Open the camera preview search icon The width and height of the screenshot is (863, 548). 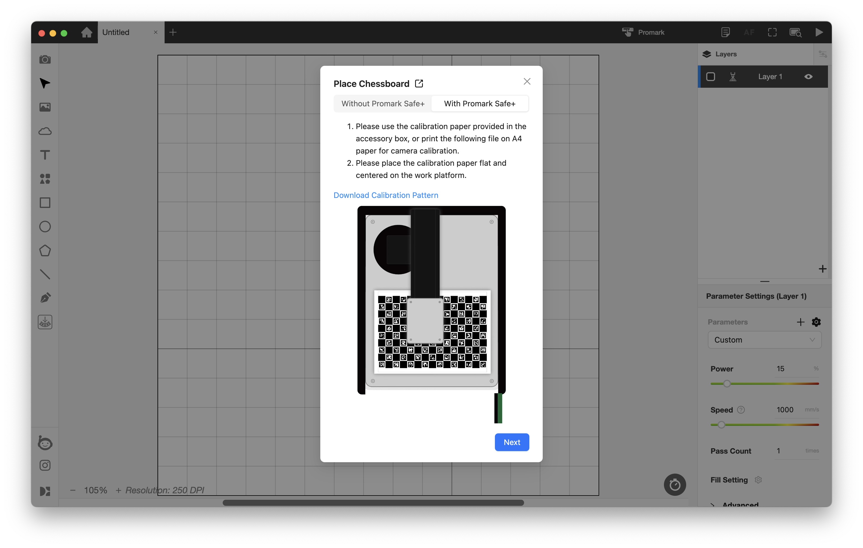tap(796, 32)
